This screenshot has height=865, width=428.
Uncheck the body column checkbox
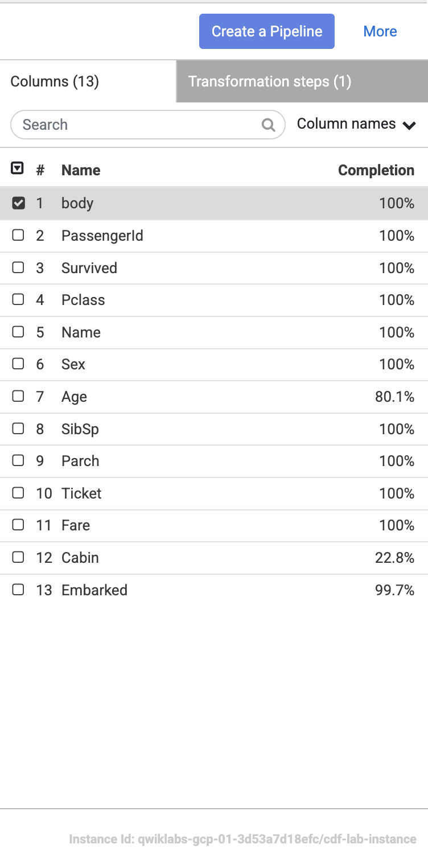click(18, 203)
